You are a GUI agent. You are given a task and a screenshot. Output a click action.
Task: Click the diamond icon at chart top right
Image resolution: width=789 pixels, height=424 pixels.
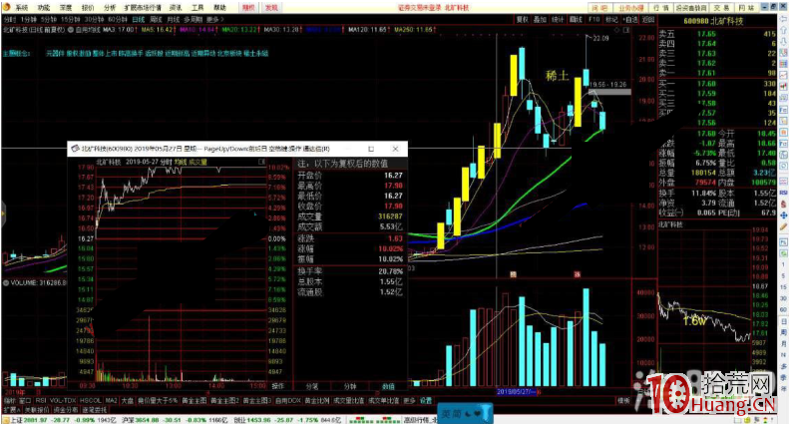[x=616, y=30]
